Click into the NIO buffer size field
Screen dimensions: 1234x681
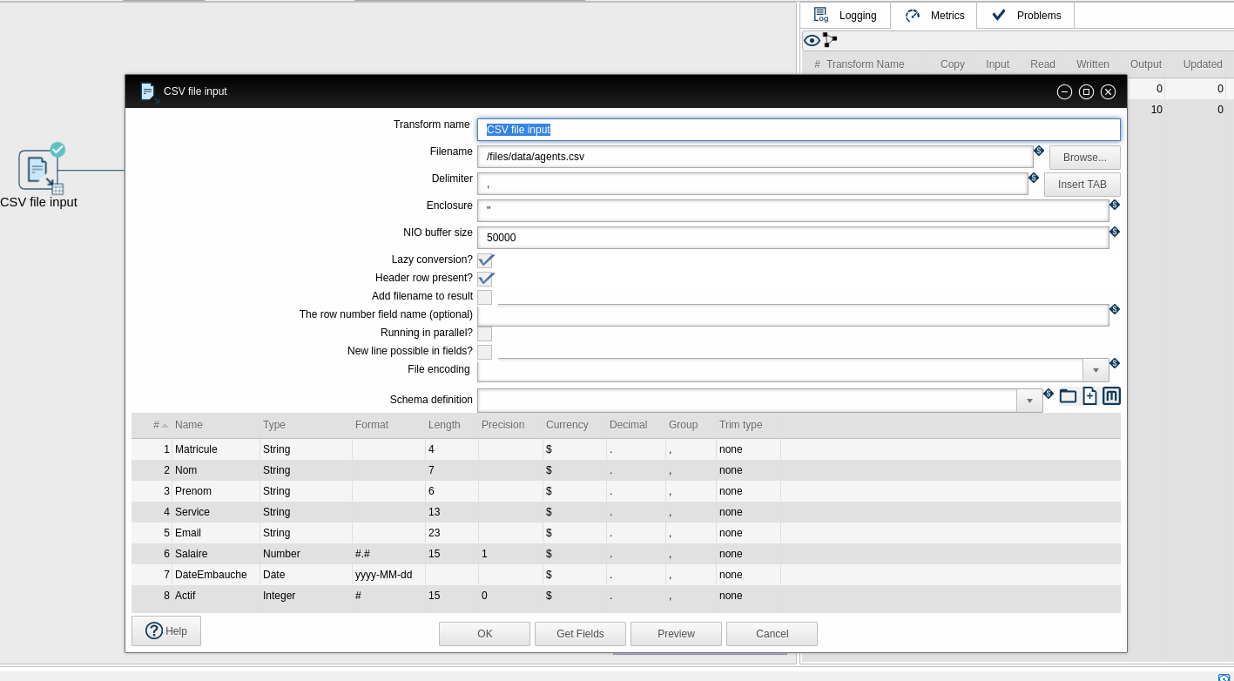click(x=792, y=238)
